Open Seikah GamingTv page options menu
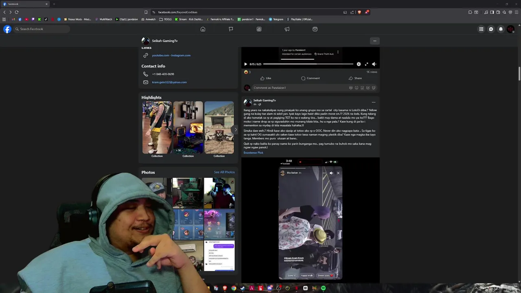This screenshot has height=293, width=521. click(374, 41)
